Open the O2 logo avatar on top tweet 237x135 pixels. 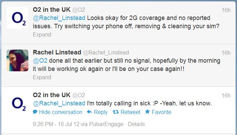(x=17, y=18)
